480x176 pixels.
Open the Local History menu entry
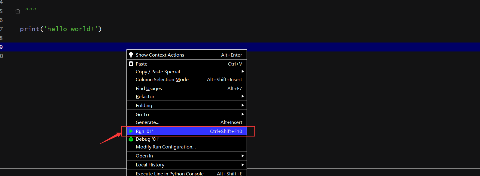[x=187, y=165]
